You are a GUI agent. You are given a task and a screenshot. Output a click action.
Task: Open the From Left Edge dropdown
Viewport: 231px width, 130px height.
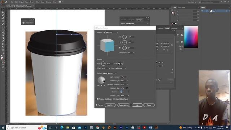[120, 68]
